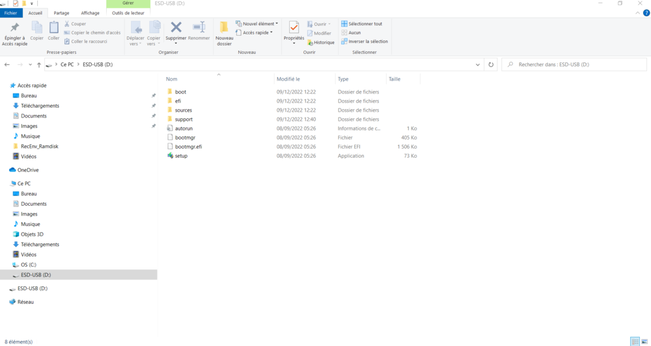Create a folder with Nouveau dossier icon
This screenshot has width=651, height=346.
click(x=224, y=29)
